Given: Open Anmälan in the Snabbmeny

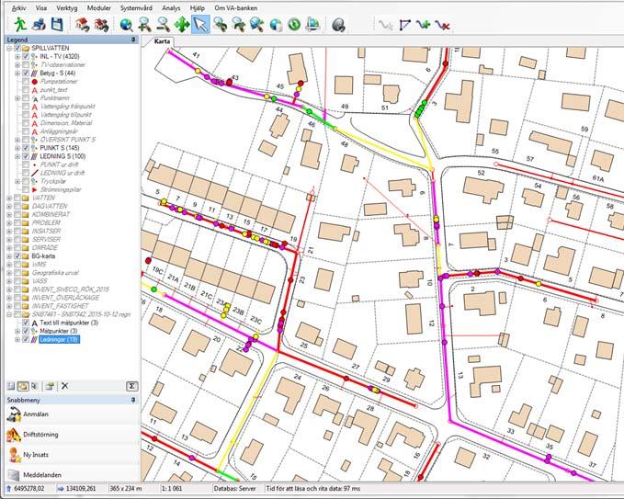Looking at the screenshot, I should (x=73, y=414).
